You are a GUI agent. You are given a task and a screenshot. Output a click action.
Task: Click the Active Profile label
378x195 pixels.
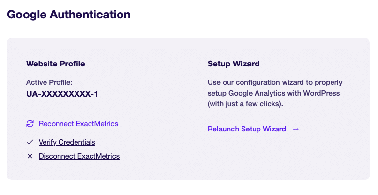point(49,82)
